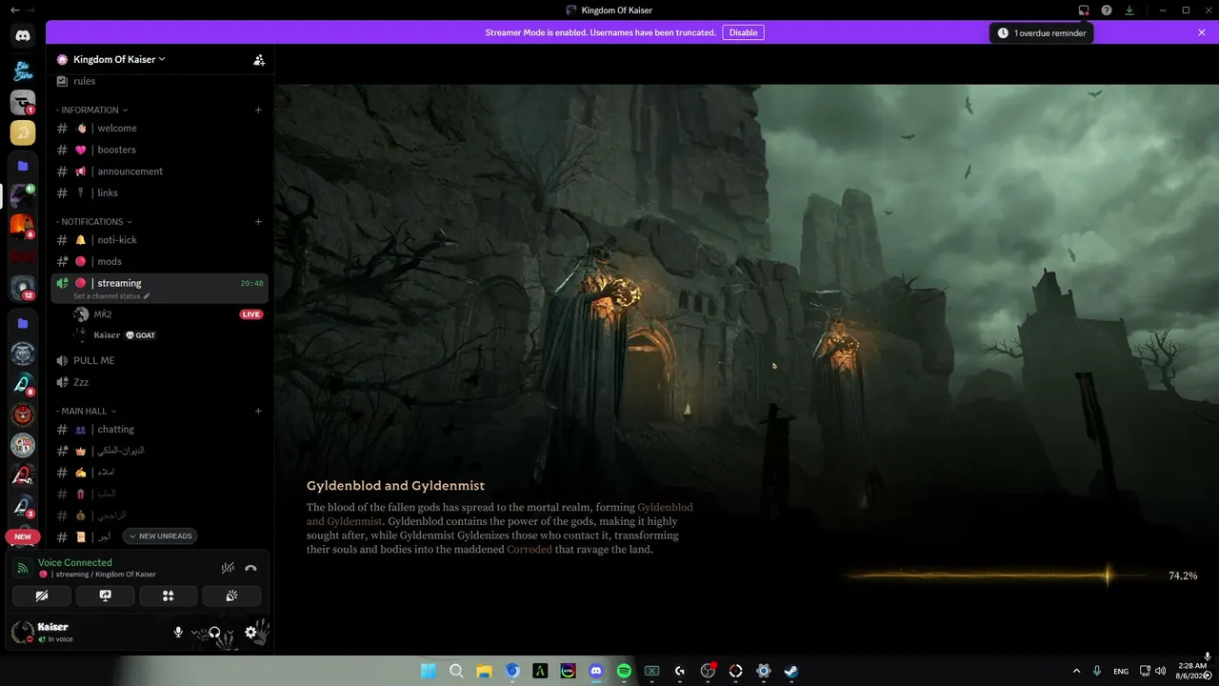Click the Discord Help question mark icon
The height and width of the screenshot is (686, 1219).
click(1107, 10)
